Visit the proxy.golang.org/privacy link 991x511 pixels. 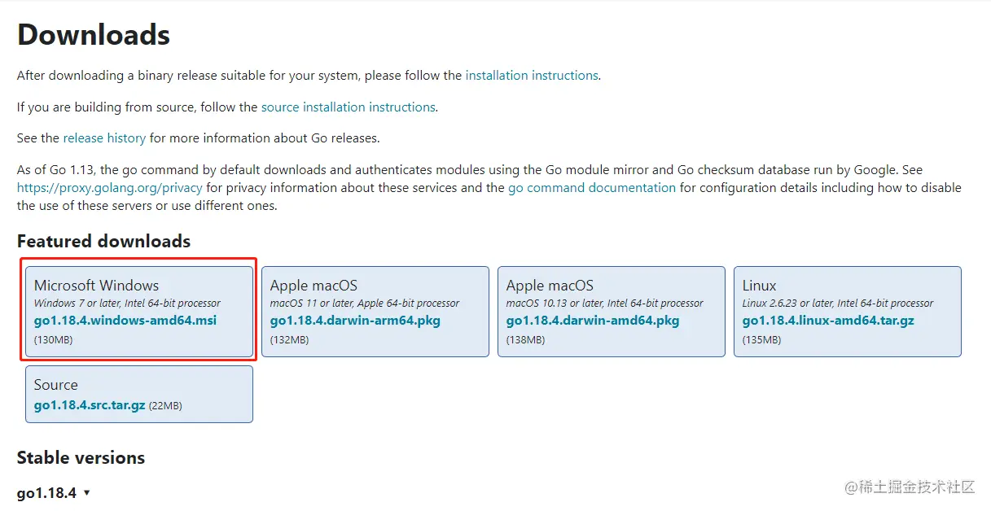pos(110,187)
